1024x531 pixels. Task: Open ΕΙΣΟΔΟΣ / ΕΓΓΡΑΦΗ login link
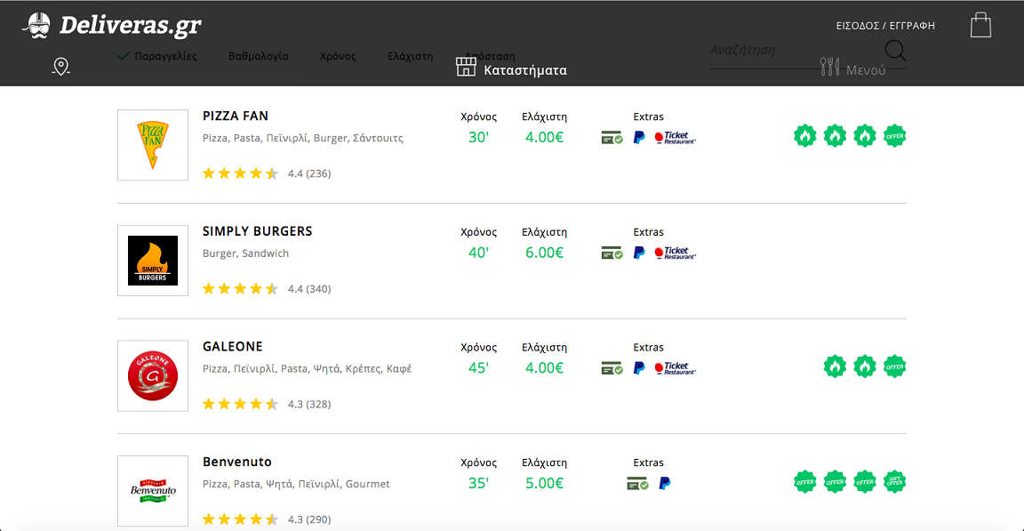tap(885, 26)
